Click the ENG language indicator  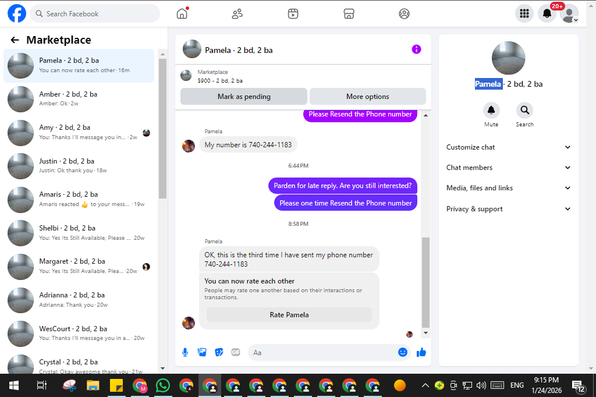[x=517, y=385]
